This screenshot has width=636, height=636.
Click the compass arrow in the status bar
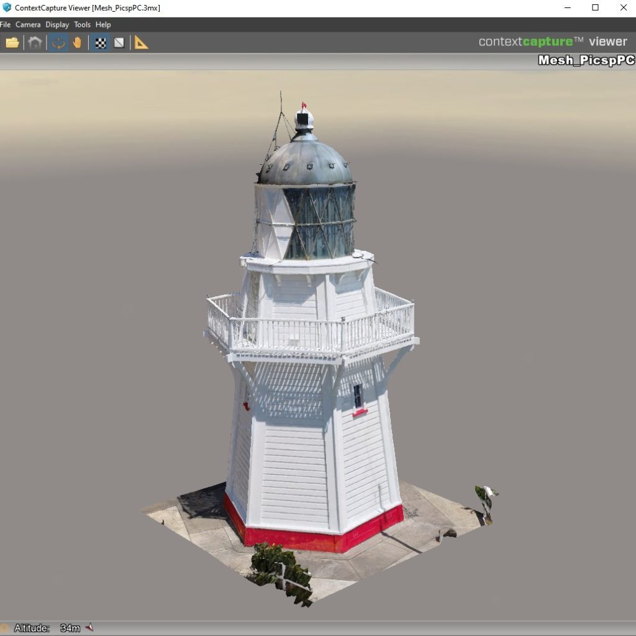coord(89,628)
